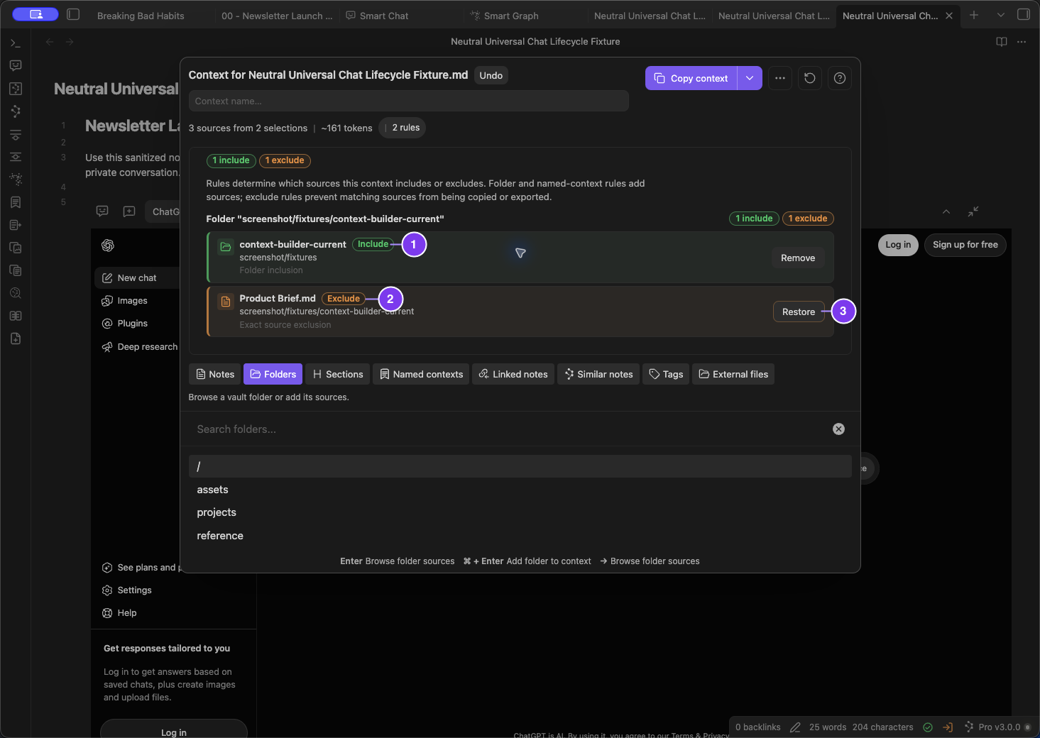Open the tab list chevron in the tab bar

coord(1001,15)
